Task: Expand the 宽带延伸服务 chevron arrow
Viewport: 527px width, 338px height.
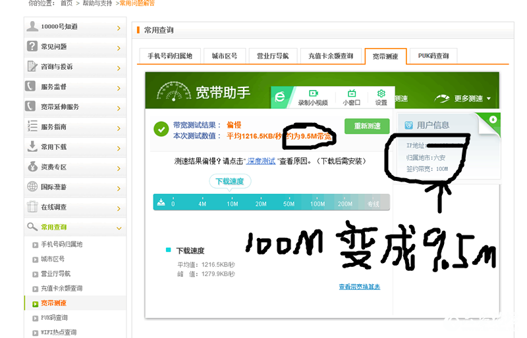Action: coord(119,109)
